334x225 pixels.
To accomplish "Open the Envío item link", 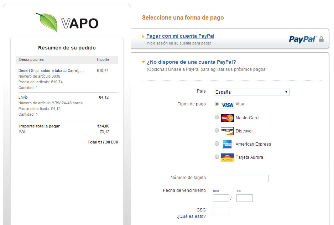I will click(x=23, y=98).
